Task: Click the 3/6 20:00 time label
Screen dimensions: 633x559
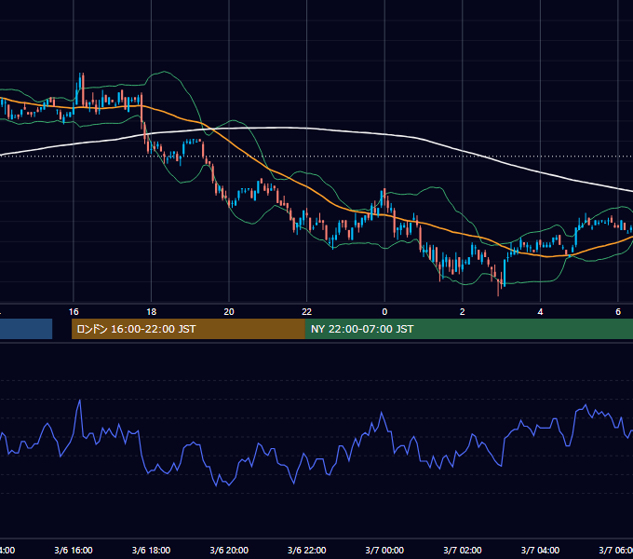Action: pyautogui.click(x=229, y=550)
